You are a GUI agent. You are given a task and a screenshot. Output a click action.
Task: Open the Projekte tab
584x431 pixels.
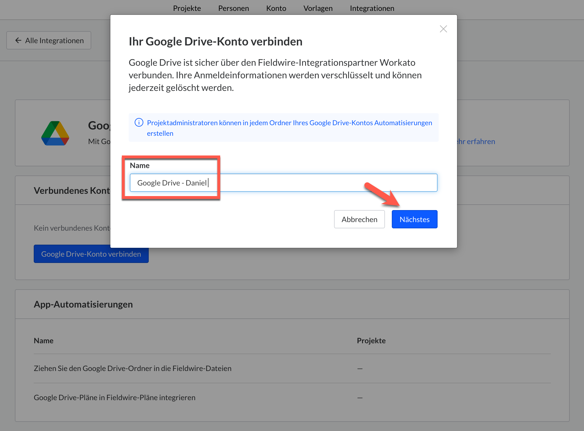187,8
